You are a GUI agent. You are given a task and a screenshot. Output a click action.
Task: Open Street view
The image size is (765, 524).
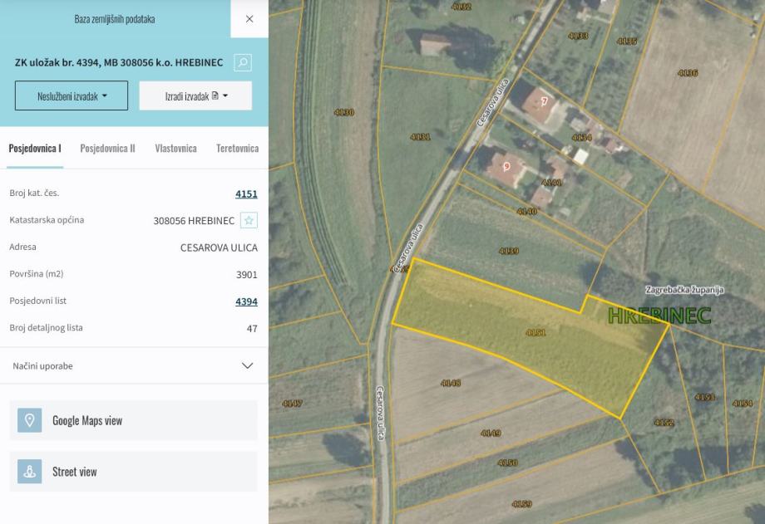[133, 472]
